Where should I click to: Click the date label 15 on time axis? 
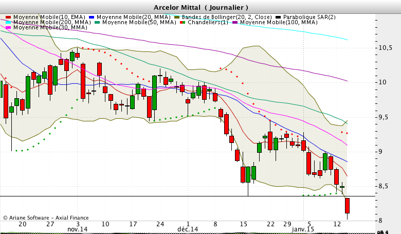[244, 224]
